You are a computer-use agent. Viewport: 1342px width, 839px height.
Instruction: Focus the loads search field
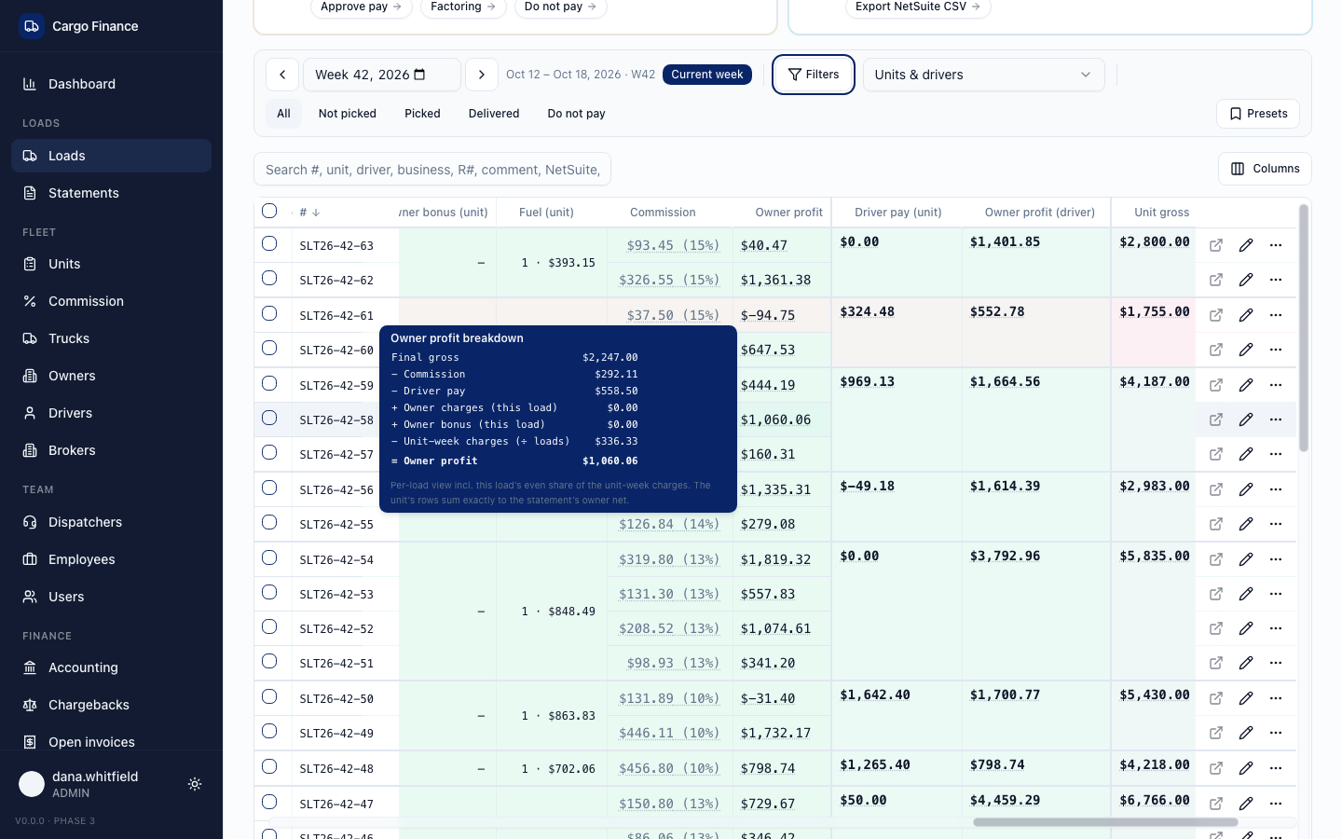(432, 169)
